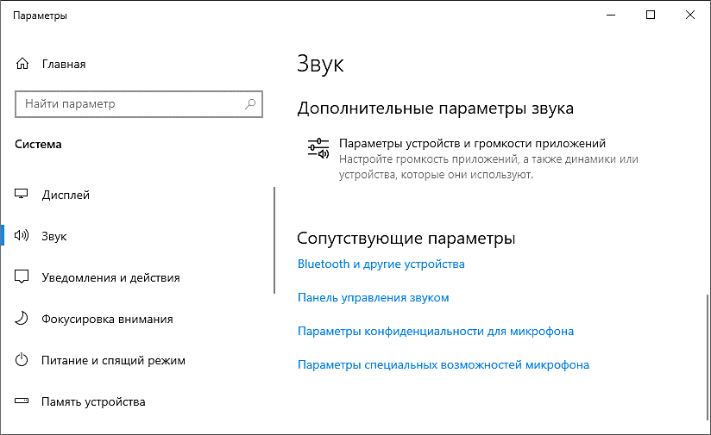The height and width of the screenshot is (435, 711).
Task: Focus the Найти параметр search field
Action: click(129, 104)
